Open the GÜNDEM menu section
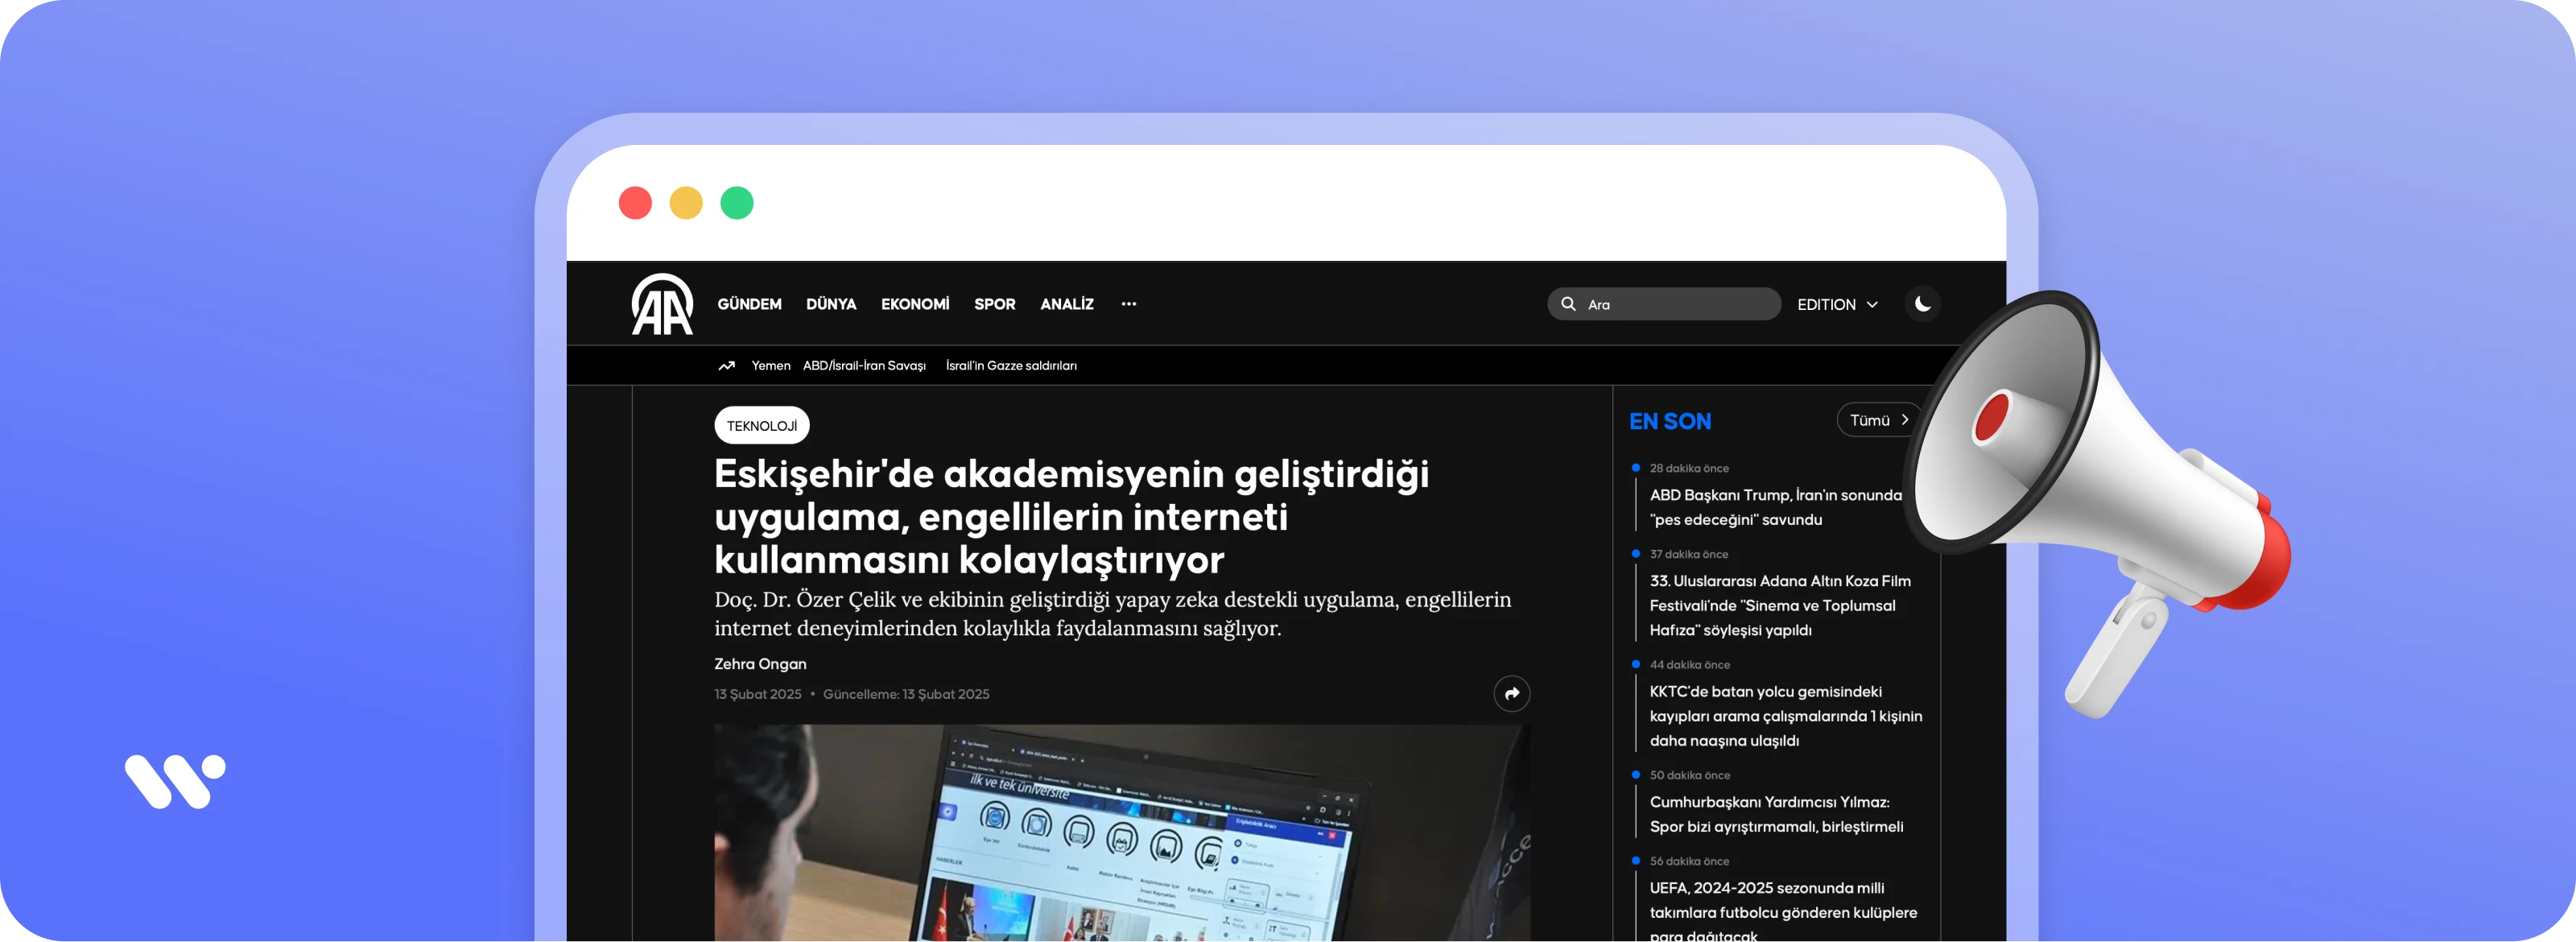Viewport: 2576px width, 942px height. (x=749, y=304)
